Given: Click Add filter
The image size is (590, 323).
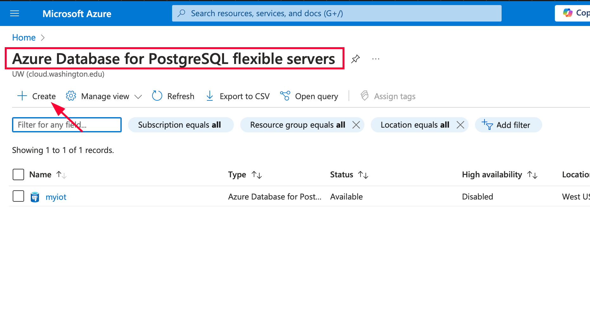Looking at the screenshot, I should (508, 125).
